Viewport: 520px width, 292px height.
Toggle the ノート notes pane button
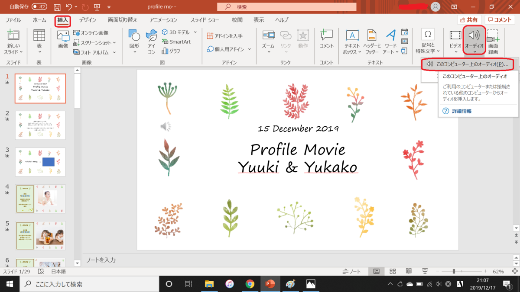[351, 271]
